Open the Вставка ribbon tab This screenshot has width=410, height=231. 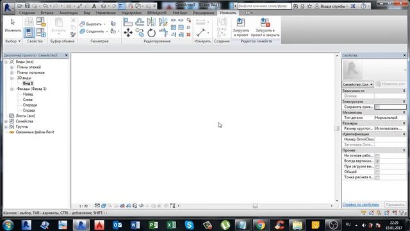point(47,13)
